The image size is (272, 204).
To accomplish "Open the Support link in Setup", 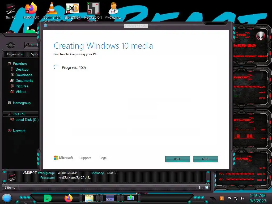I will [x=85, y=158].
